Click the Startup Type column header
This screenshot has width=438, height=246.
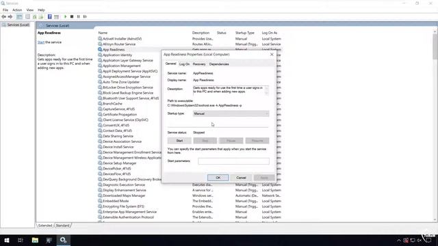click(245, 33)
